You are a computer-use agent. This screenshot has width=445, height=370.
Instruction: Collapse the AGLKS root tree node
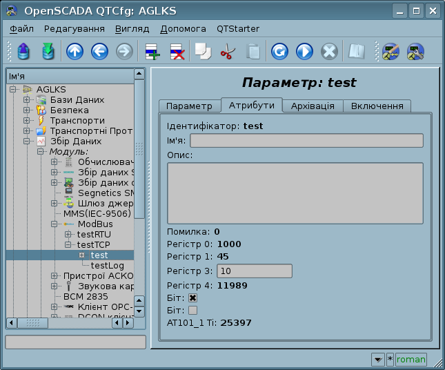[x=13, y=89]
